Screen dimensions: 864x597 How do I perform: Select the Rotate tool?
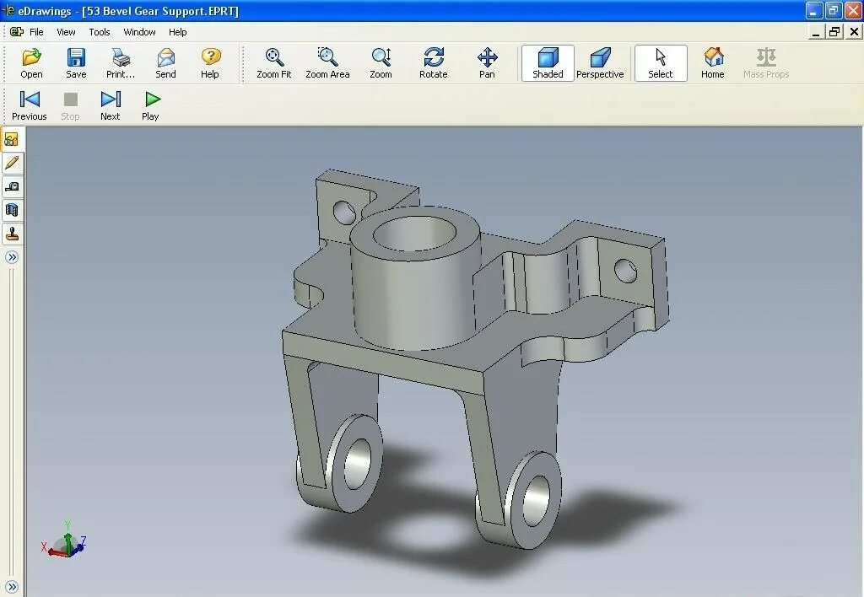(x=433, y=62)
